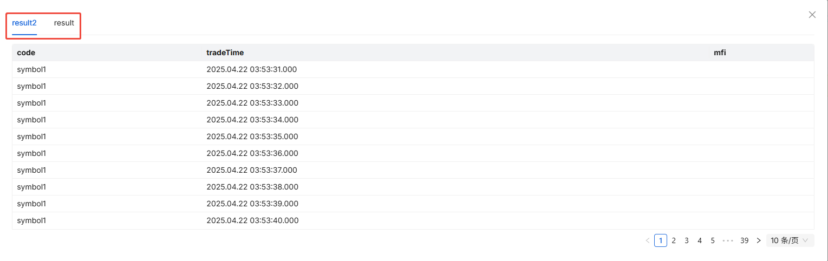Open the result tab
828x261 pixels.
pyautogui.click(x=64, y=23)
